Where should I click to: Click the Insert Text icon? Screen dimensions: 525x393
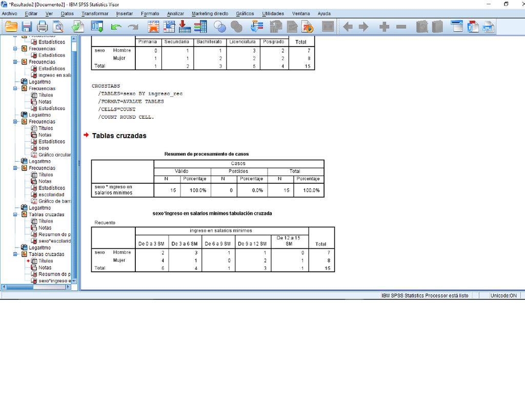[489, 27]
